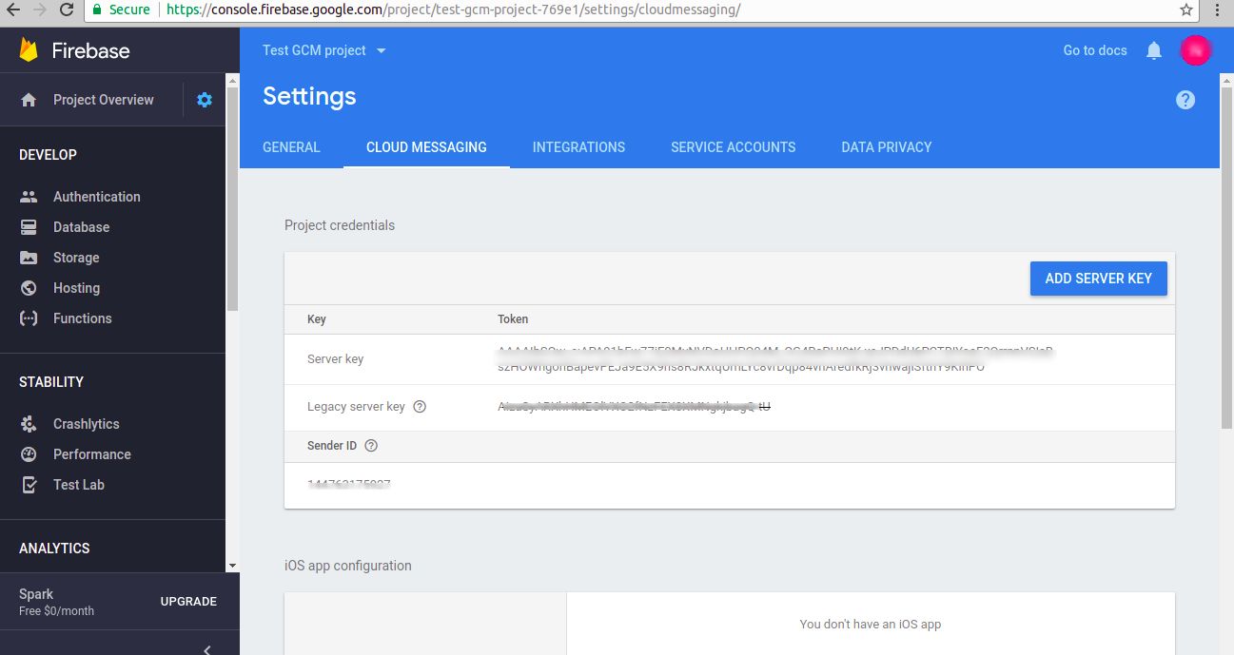The height and width of the screenshot is (655, 1234).
Task: Open Performance in the sidebar
Action: point(92,454)
